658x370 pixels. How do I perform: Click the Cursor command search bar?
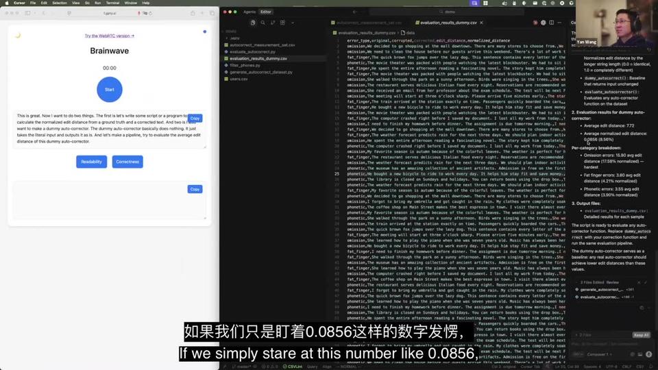447,12
